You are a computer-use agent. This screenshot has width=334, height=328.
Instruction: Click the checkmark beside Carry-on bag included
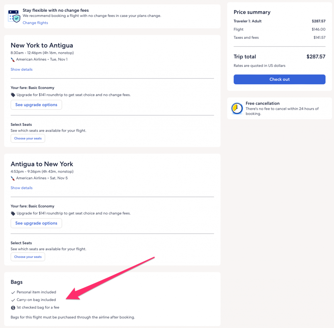point(13,300)
